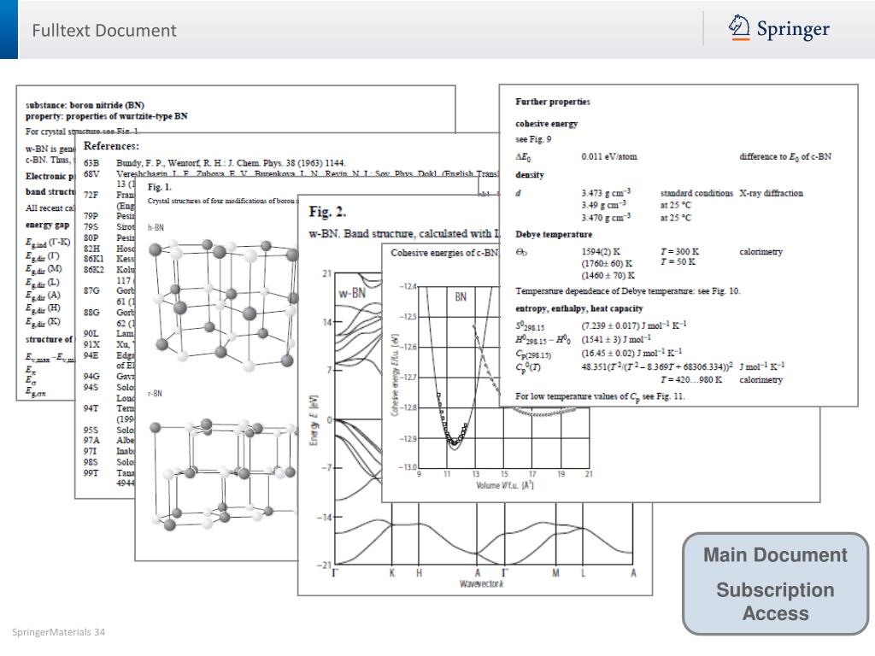Click the 'Debye temperature' subheading
This screenshot has width=875, height=656.
(554, 234)
